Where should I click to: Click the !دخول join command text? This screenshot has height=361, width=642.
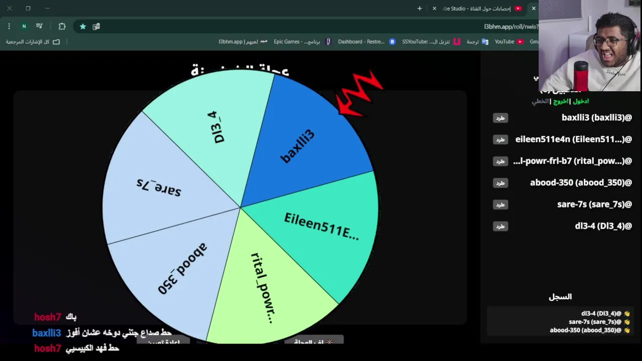(x=580, y=101)
